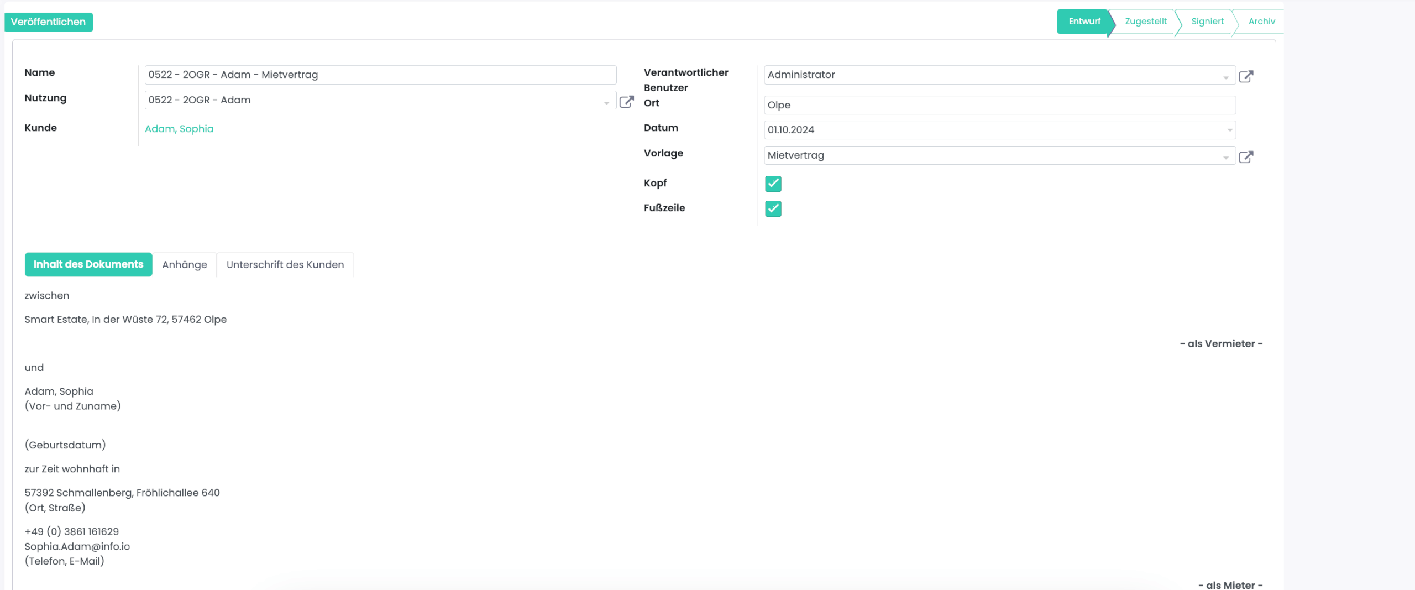Click the address line Smart Estate, In der Wüste

[x=125, y=320]
